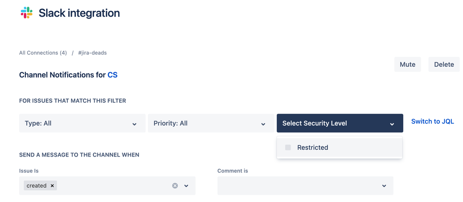Remove the created tag with its x
This screenshot has width=463, height=202.
[x=52, y=186]
